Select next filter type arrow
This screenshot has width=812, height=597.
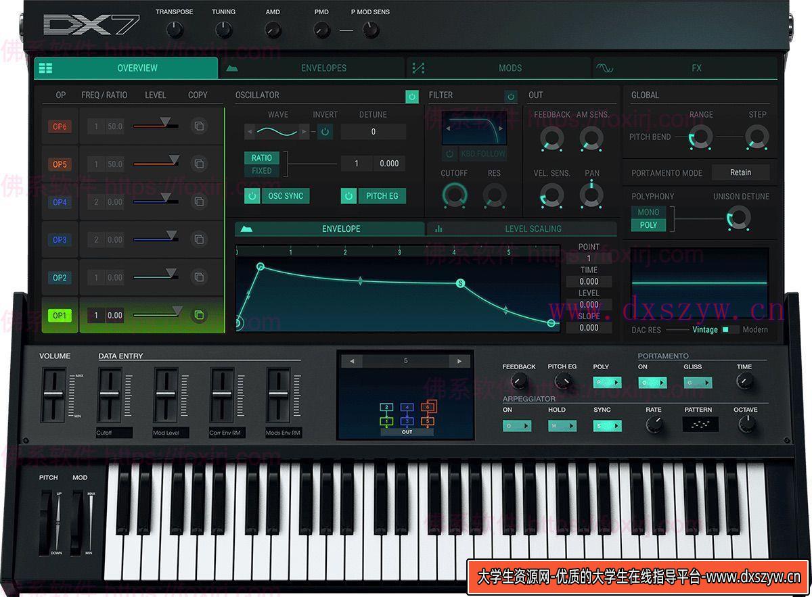point(502,128)
